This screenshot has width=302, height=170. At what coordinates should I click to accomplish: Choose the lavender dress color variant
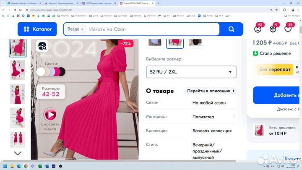pyautogui.click(x=155, y=42)
